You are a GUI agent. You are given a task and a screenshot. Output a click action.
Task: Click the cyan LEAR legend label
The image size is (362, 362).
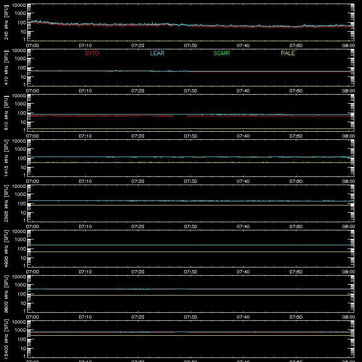pyautogui.click(x=157, y=53)
